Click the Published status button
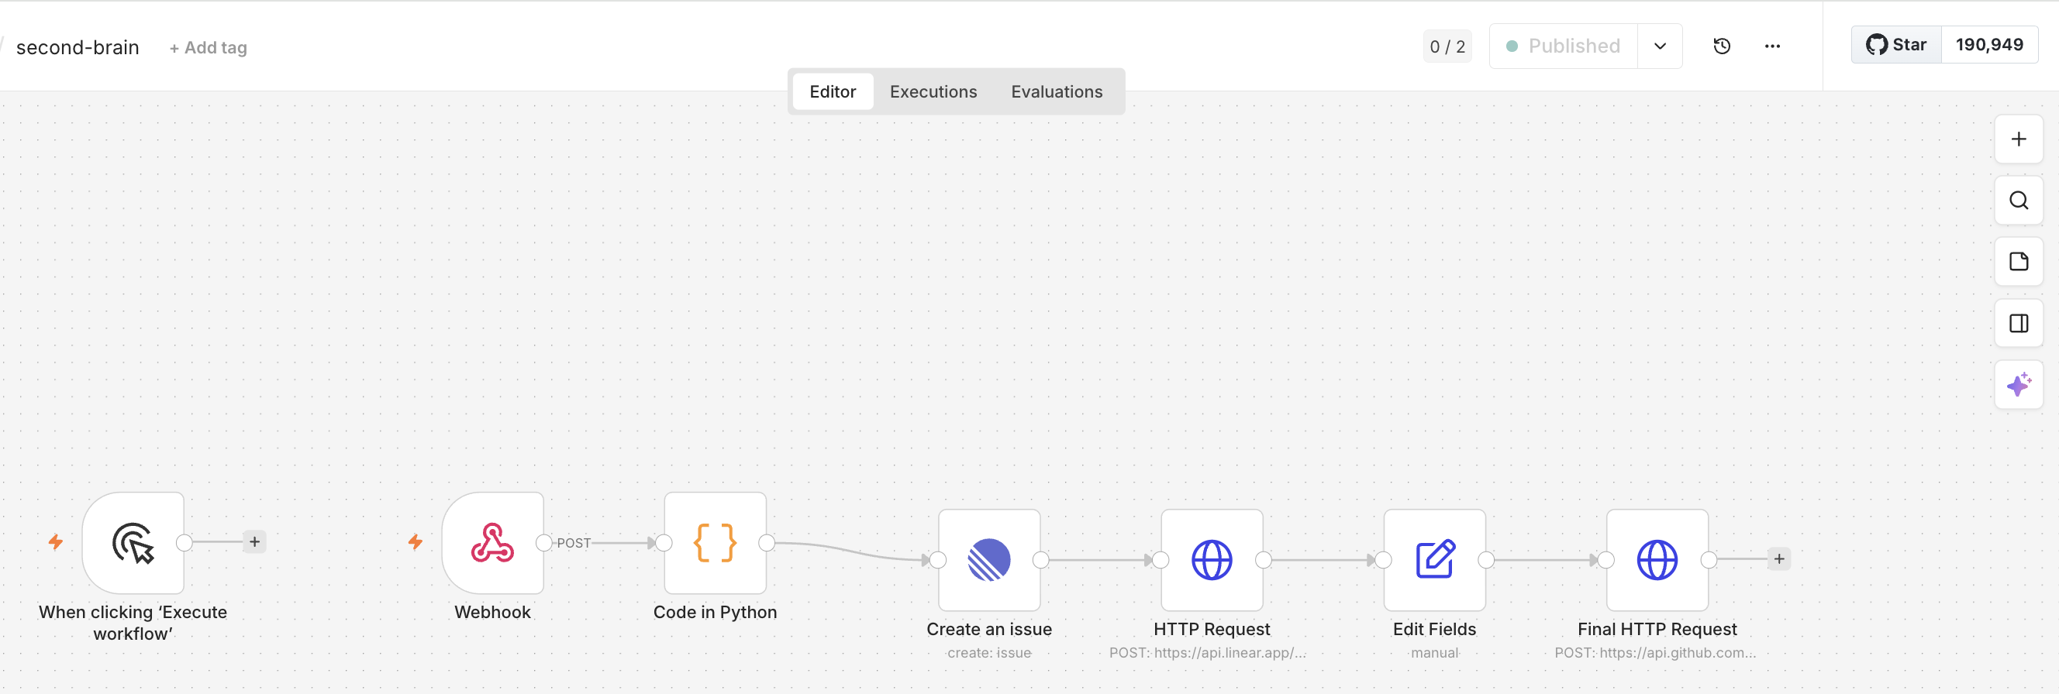2059x694 pixels. [x=1563, y=46]
